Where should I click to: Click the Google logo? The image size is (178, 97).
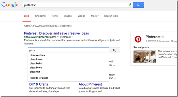pyautogui.click(x=10, y=5)
